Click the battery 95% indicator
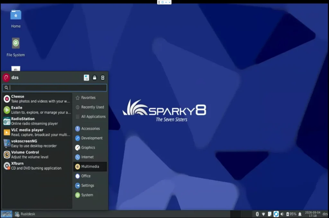This screenshot has height=218, width=329. 291,214
